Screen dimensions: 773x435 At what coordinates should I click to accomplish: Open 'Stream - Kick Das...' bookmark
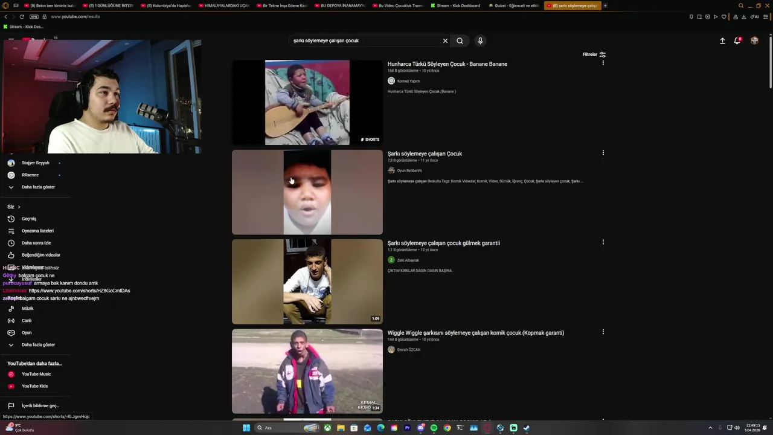point(24,27)
